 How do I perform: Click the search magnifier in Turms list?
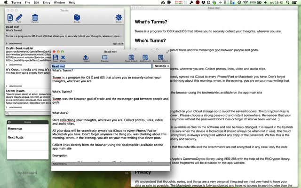tap(8, 113)
